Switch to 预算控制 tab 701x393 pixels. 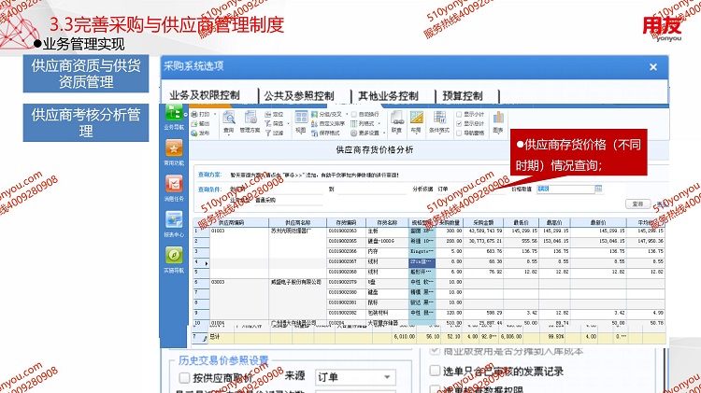pos(463,95)
